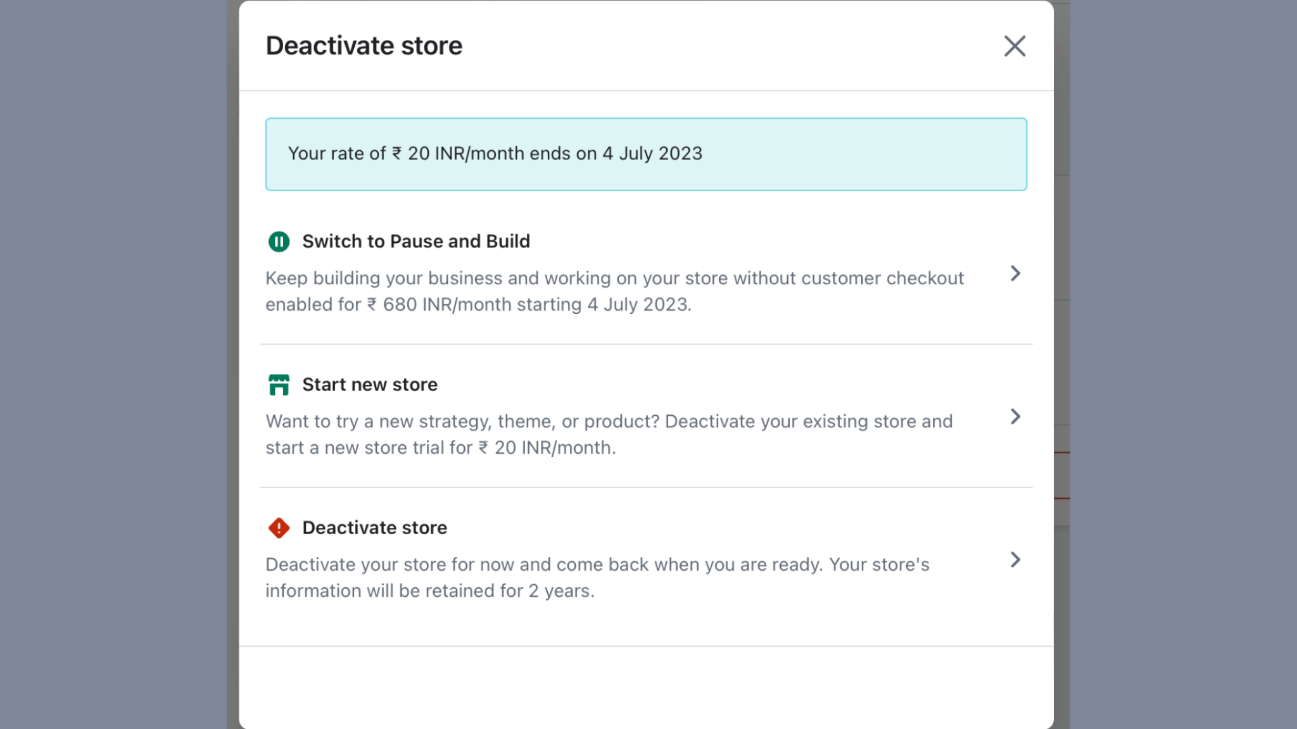Click the empty footer area of dialog

pyautogui.click(x=646, y=687)
